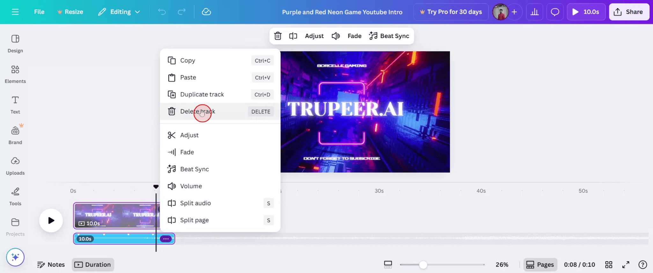Screen dimensions: 653x273
Task: Click Adjust in the floating toolbar
Action: point(314,36)
